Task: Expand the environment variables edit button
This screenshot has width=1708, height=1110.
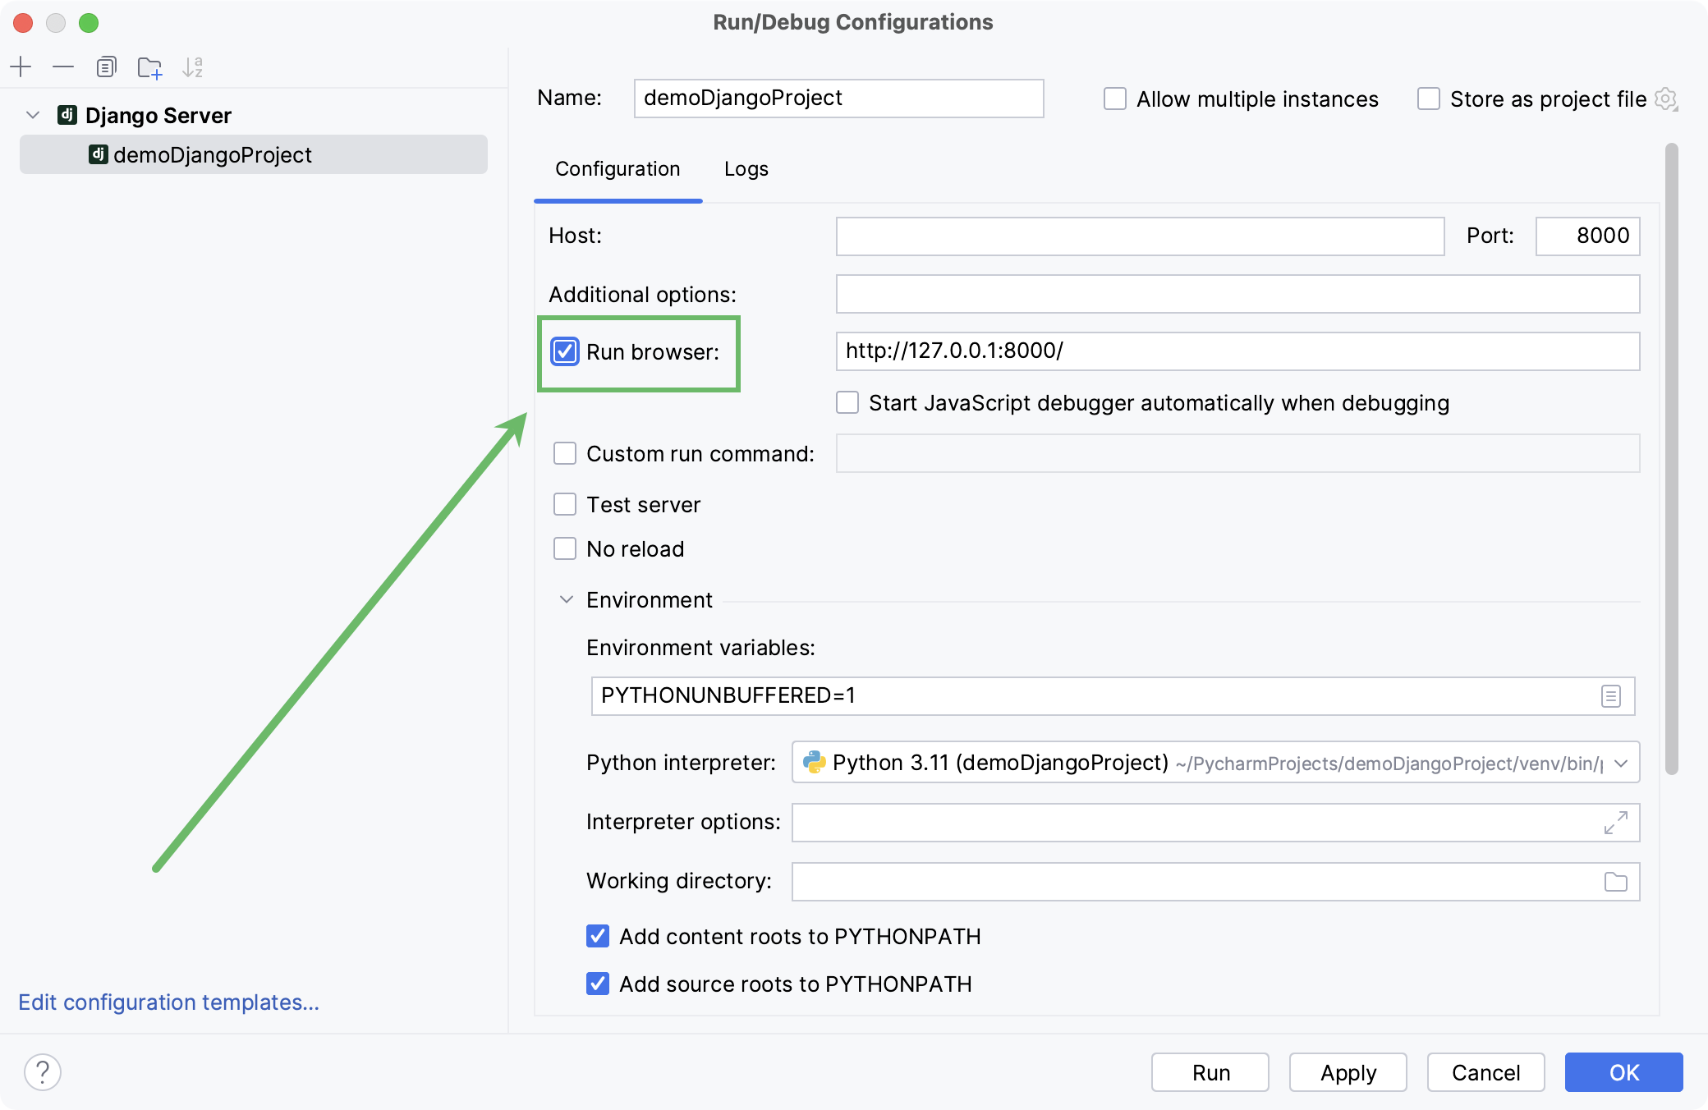Action: click(1611, 695)
